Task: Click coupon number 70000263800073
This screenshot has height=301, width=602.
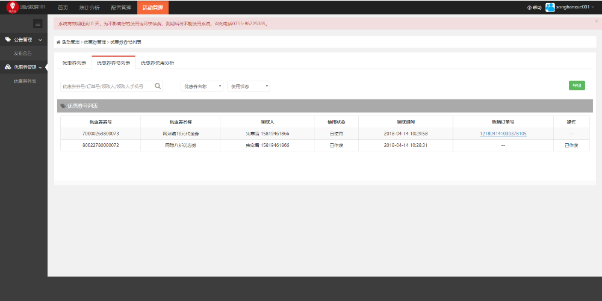Action: [x=101, y=134]
